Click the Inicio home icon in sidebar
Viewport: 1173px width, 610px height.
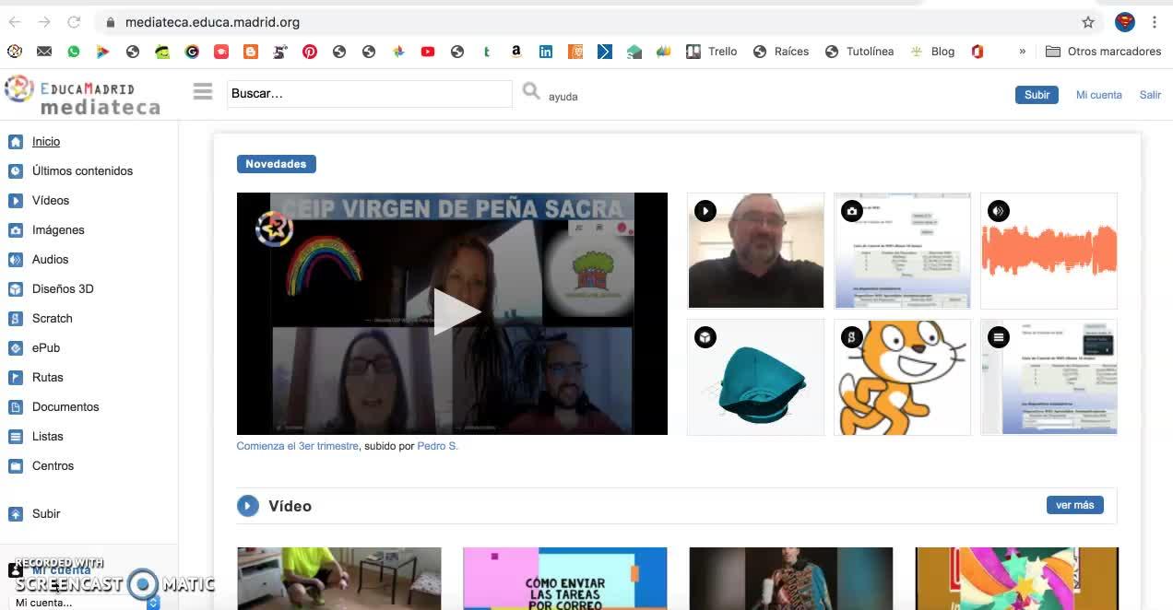coord(15,142)
